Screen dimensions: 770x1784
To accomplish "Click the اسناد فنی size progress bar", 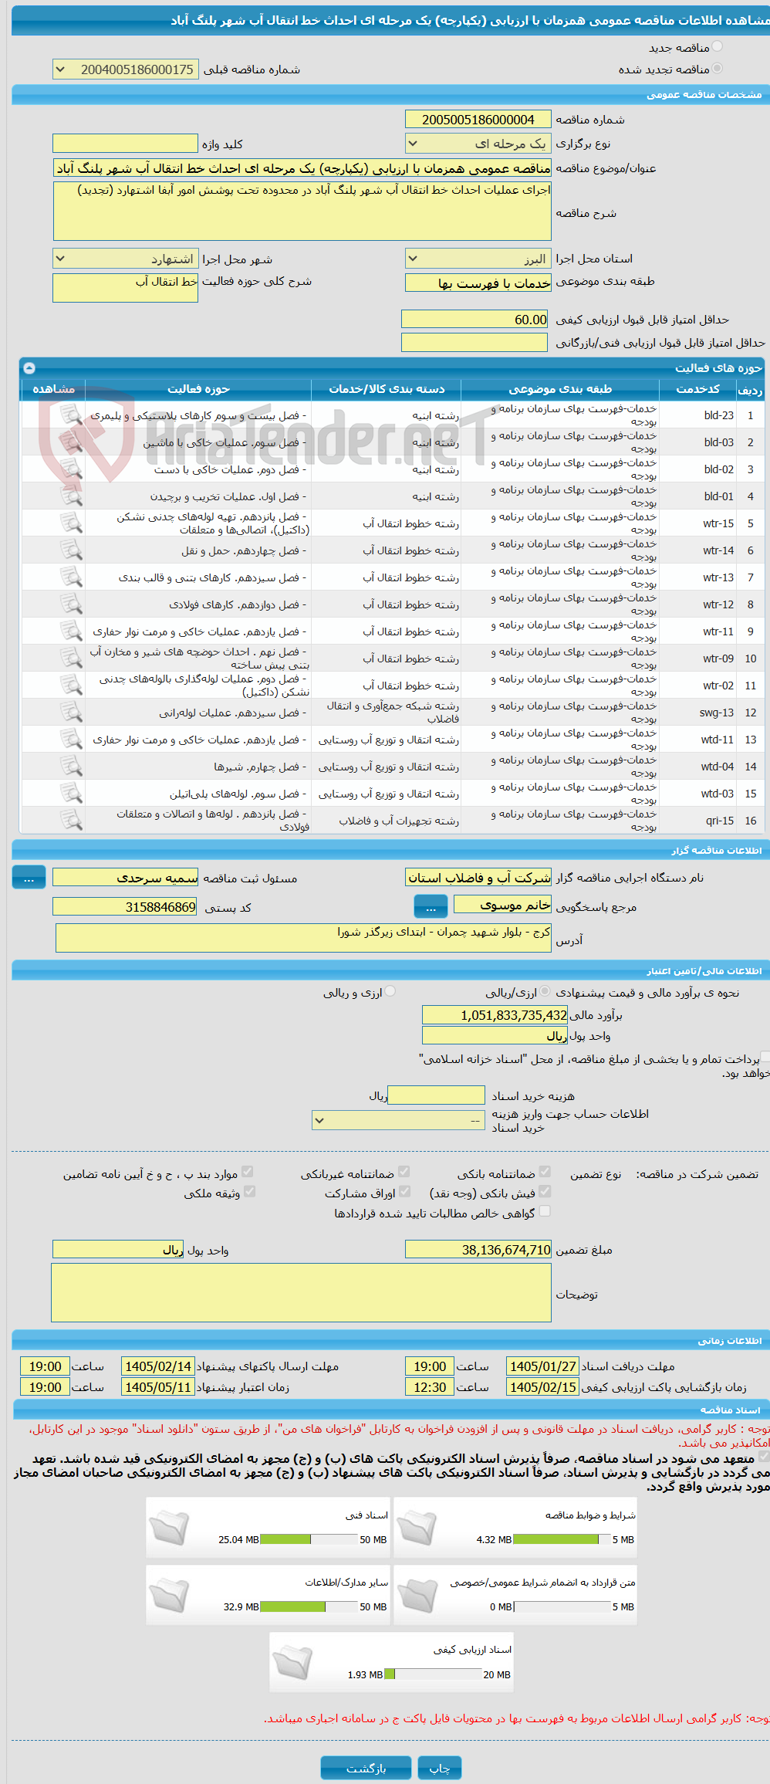I will pyautogui.click(x=309, y=1539).
